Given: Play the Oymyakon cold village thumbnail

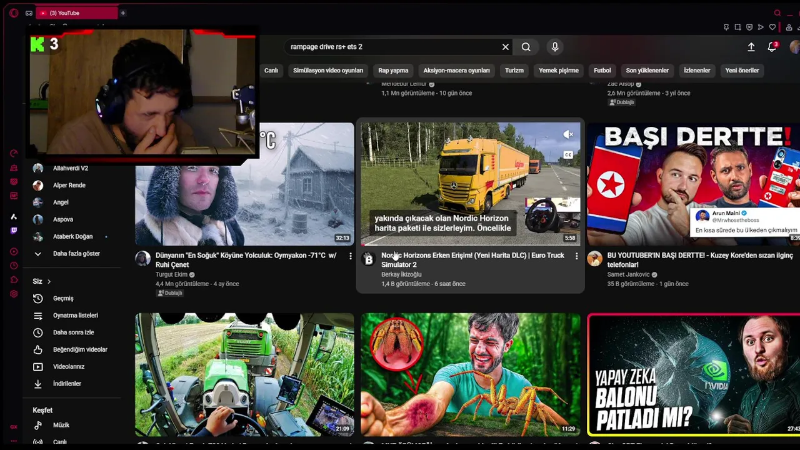Looking at the screenshot, I should (x=244, y=184).
